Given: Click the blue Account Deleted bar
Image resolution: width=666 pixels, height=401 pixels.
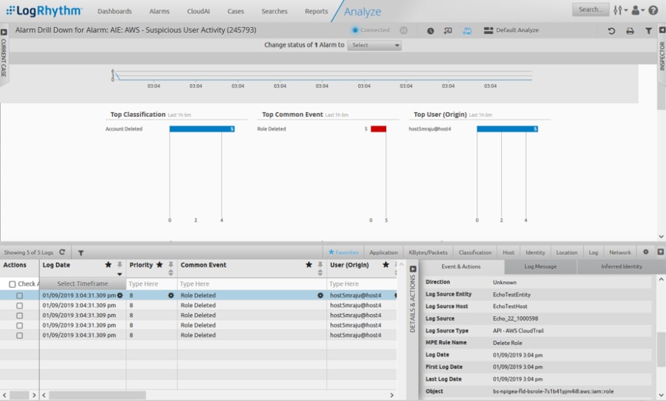Looking at the screenshot, I should click(x=202, y=129).
